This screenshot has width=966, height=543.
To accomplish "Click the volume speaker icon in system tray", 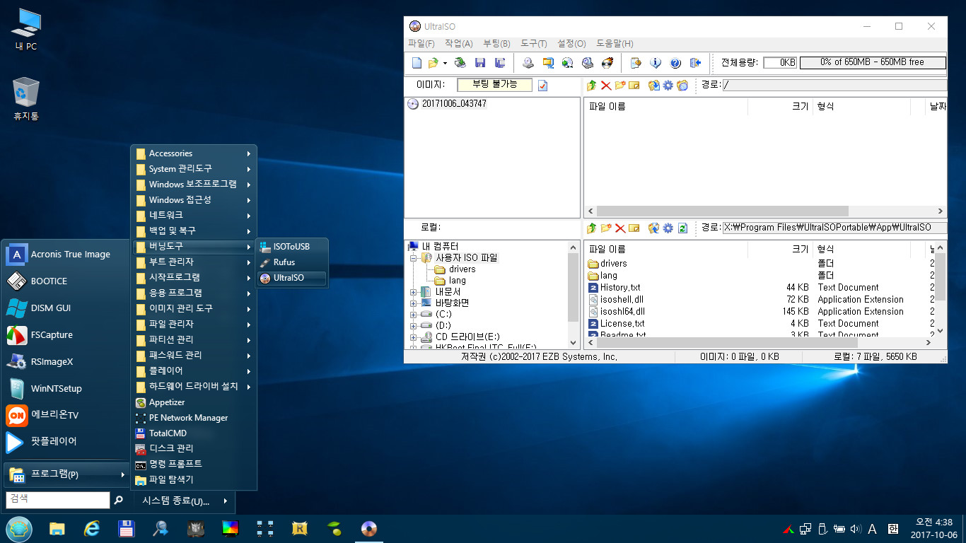I will tap(856, 529).
